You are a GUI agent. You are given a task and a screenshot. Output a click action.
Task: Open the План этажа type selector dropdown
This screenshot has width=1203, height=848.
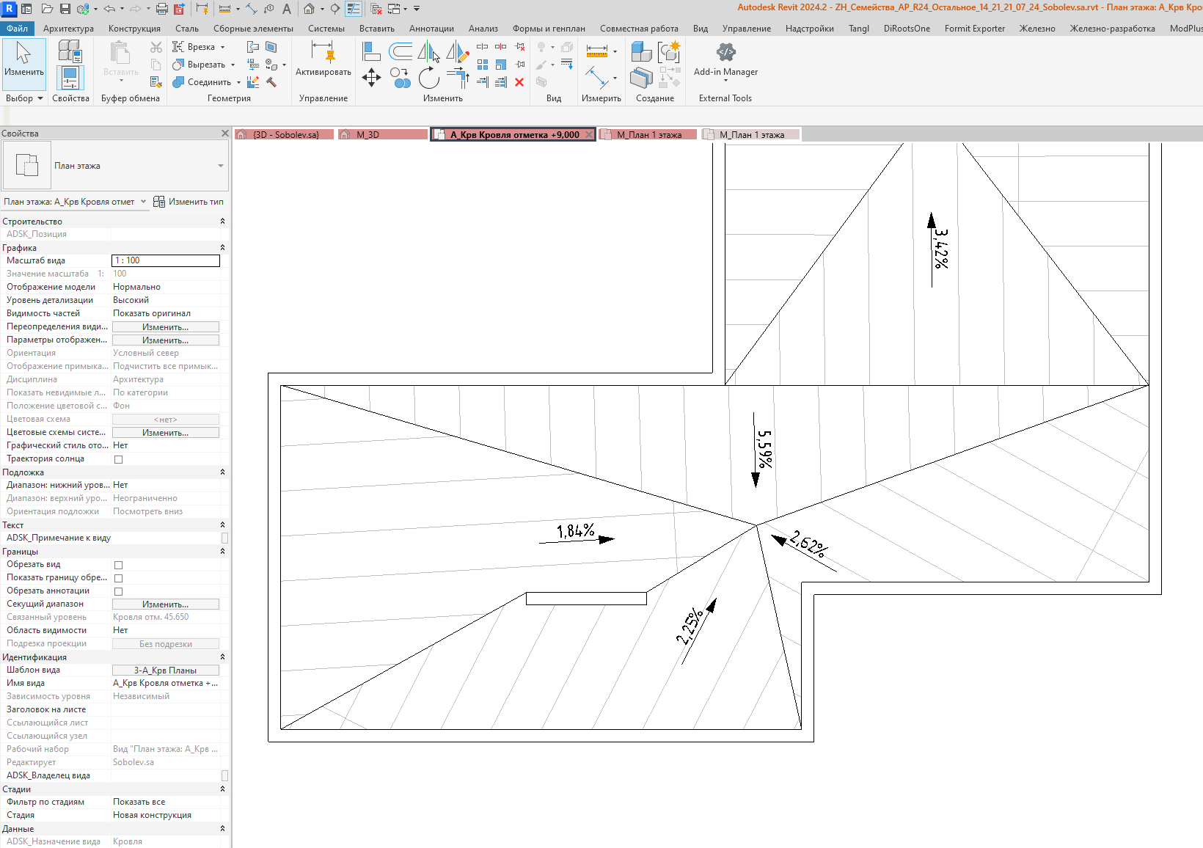point(115,166)
